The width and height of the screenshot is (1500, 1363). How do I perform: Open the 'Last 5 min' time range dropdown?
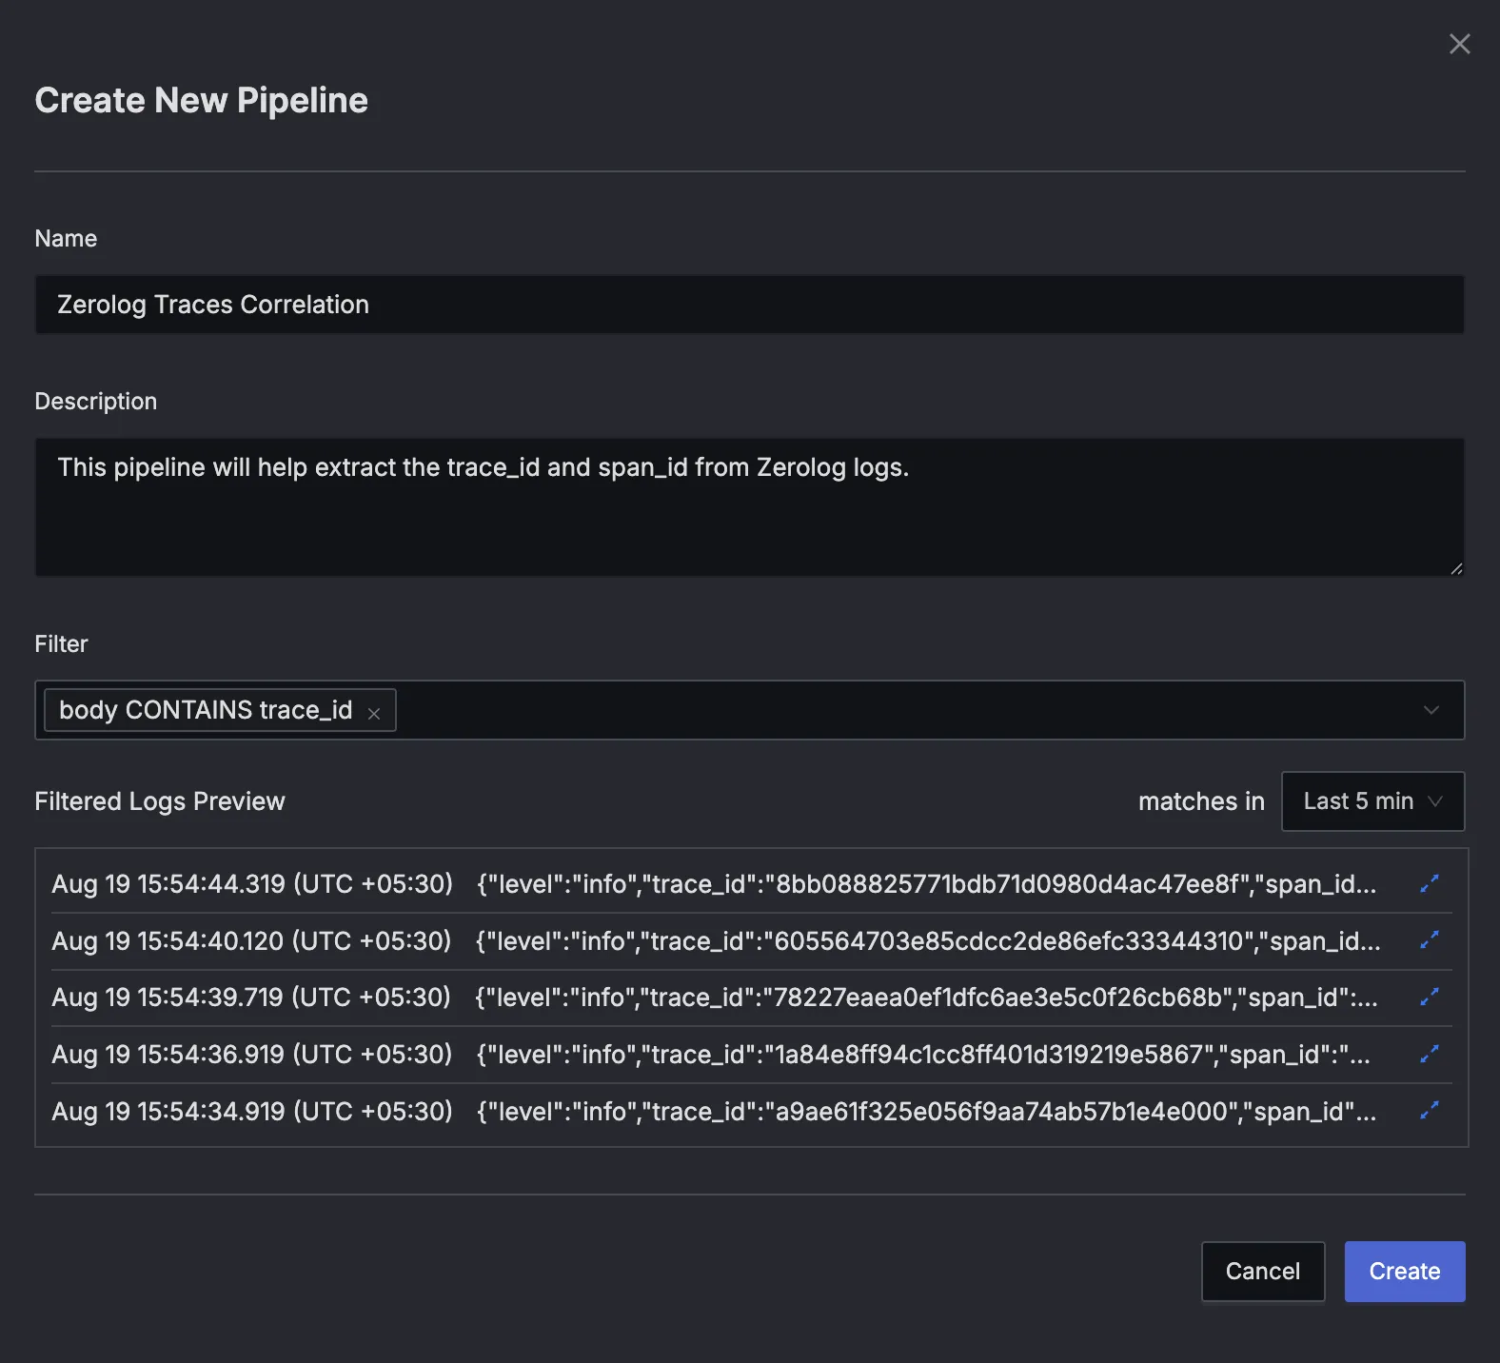click(x=1372, y=801)
